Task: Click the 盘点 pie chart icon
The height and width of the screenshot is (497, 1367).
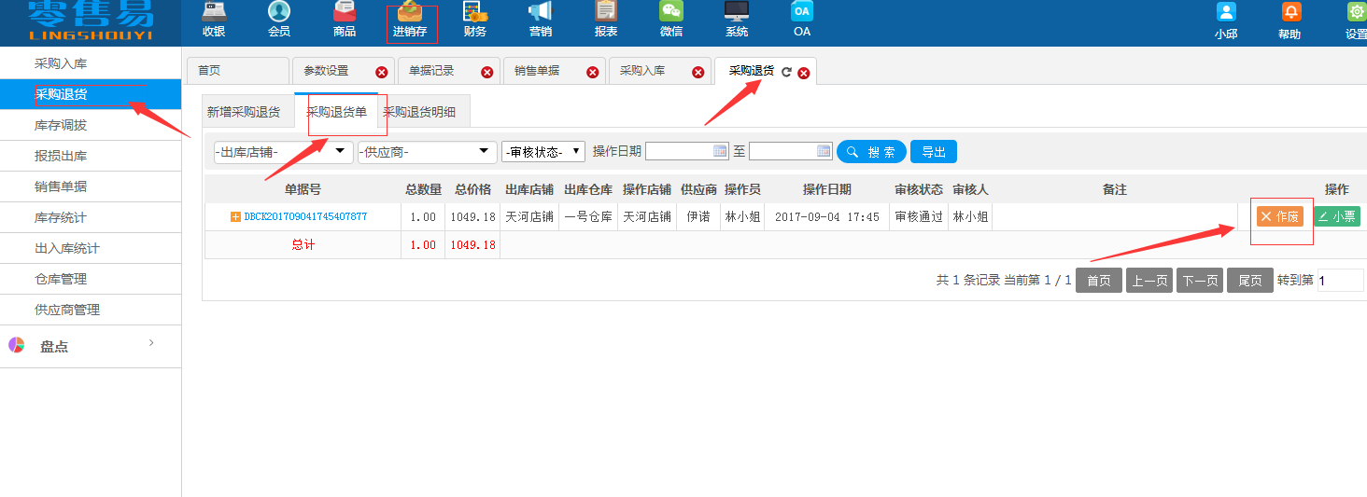Action: (16, 345)
